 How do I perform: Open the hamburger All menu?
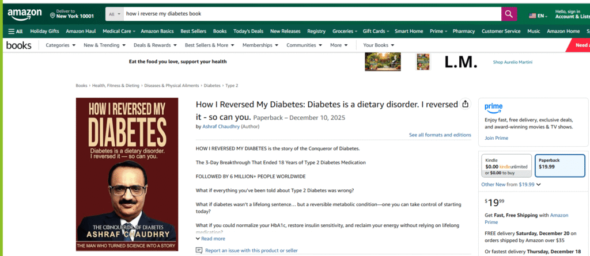point(16,31)
